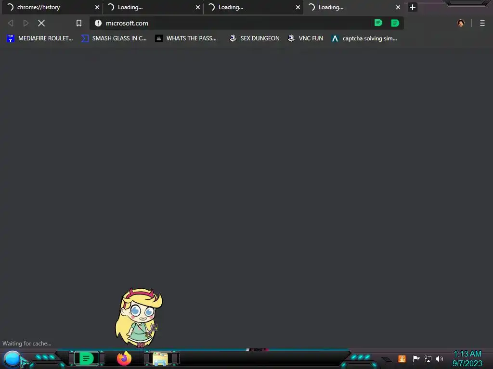493x369 pixels.
Task: Open the SMASH GLASS IN C... bookmark
Action: [114, 38]
